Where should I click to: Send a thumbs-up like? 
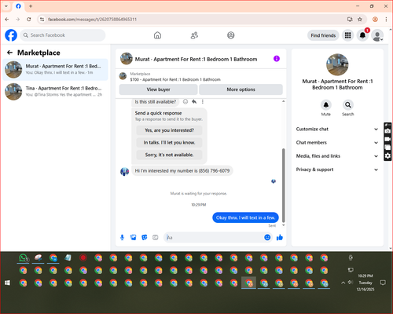coord(280,237)
